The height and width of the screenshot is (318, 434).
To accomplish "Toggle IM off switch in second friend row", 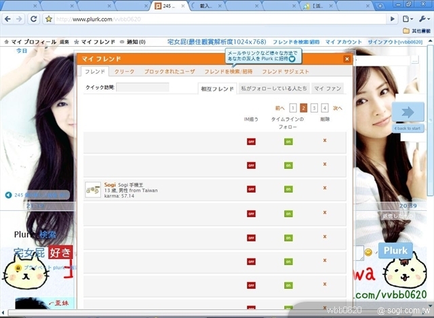I will (x=251, y=165).
